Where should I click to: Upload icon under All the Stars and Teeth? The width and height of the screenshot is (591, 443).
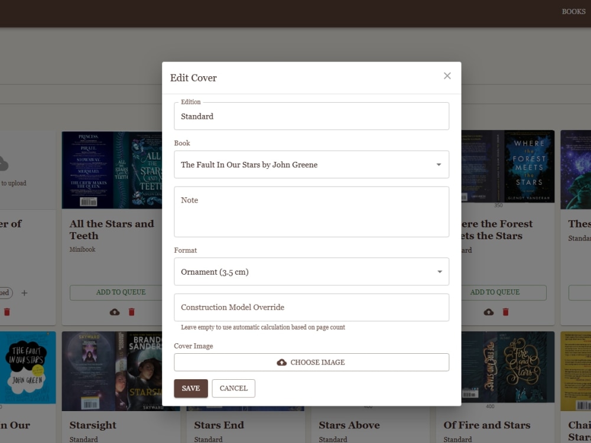click(x=115, y=312)
